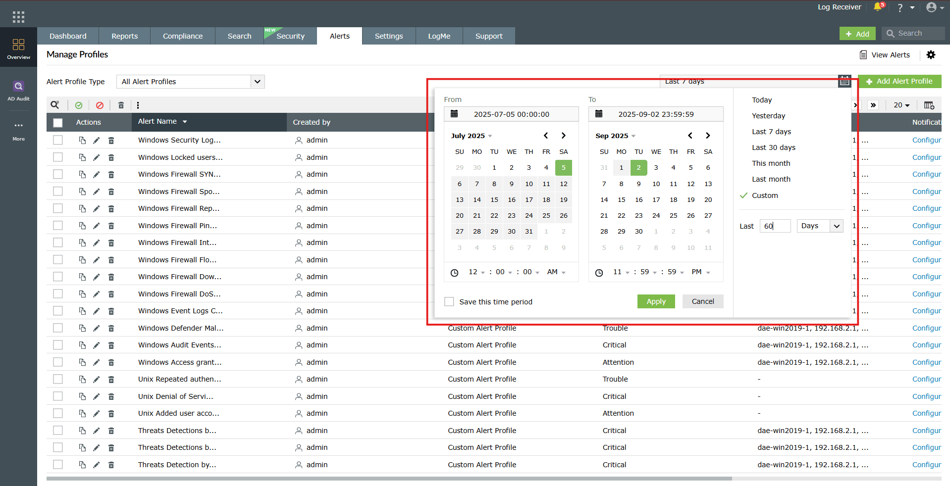The height and width of the screenshot is (486, 950).
Task: Open the help question mark icon
Action: click(x=900, y=7)
